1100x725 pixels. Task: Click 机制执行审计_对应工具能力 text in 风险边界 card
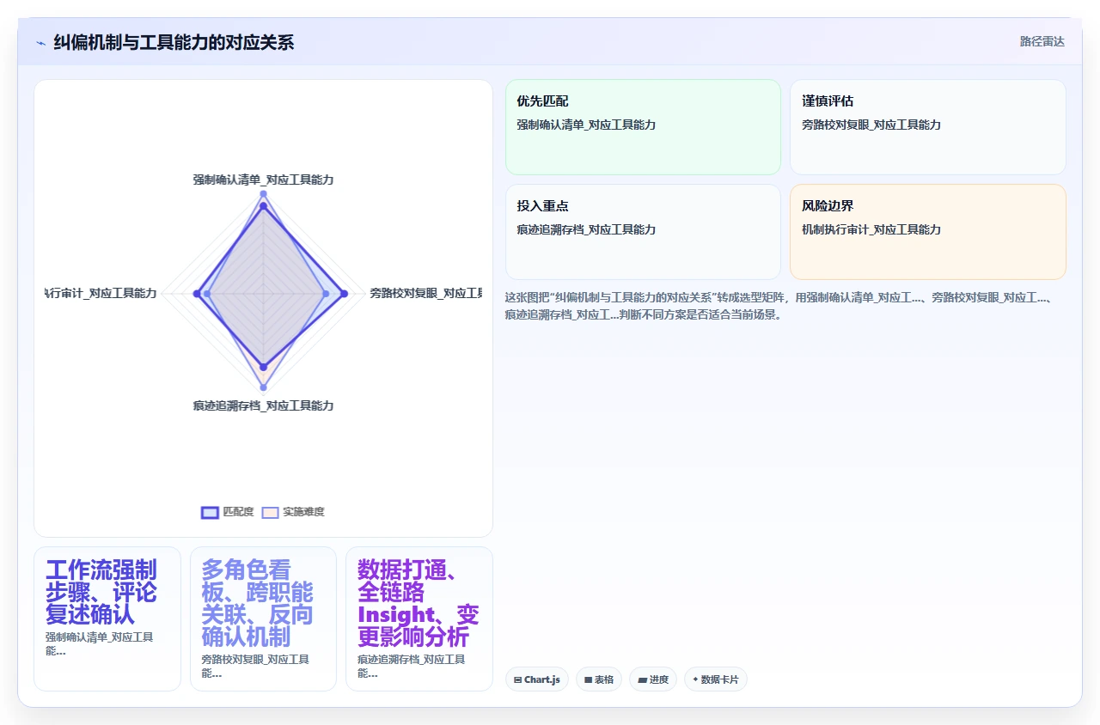871,229
